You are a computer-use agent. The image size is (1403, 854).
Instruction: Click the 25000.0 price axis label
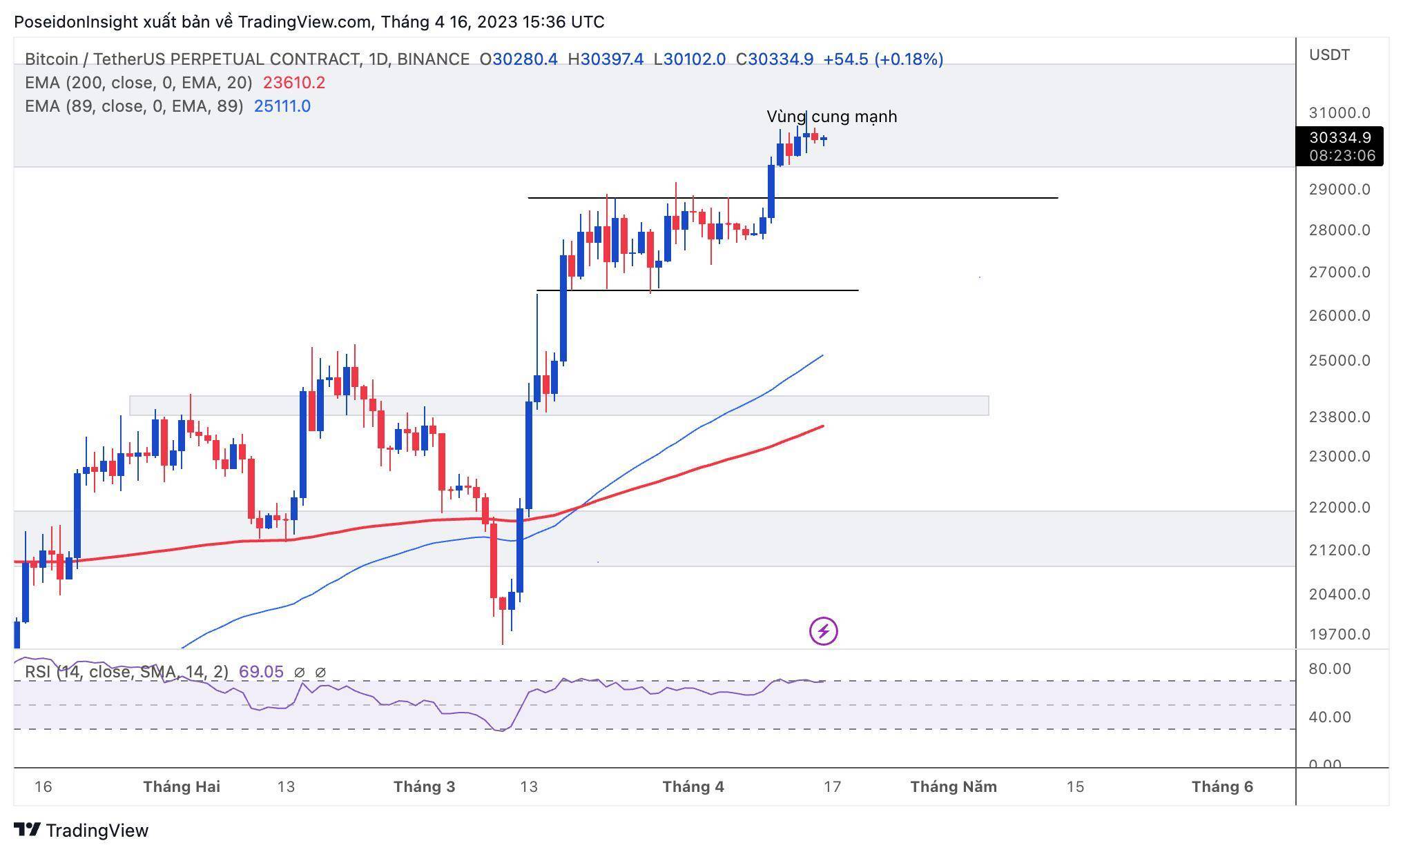[x=1339, y=360]
